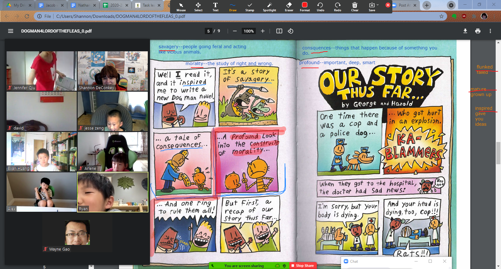Select Alex's video tile
501x269 pixels.
[x=42, y=192]
